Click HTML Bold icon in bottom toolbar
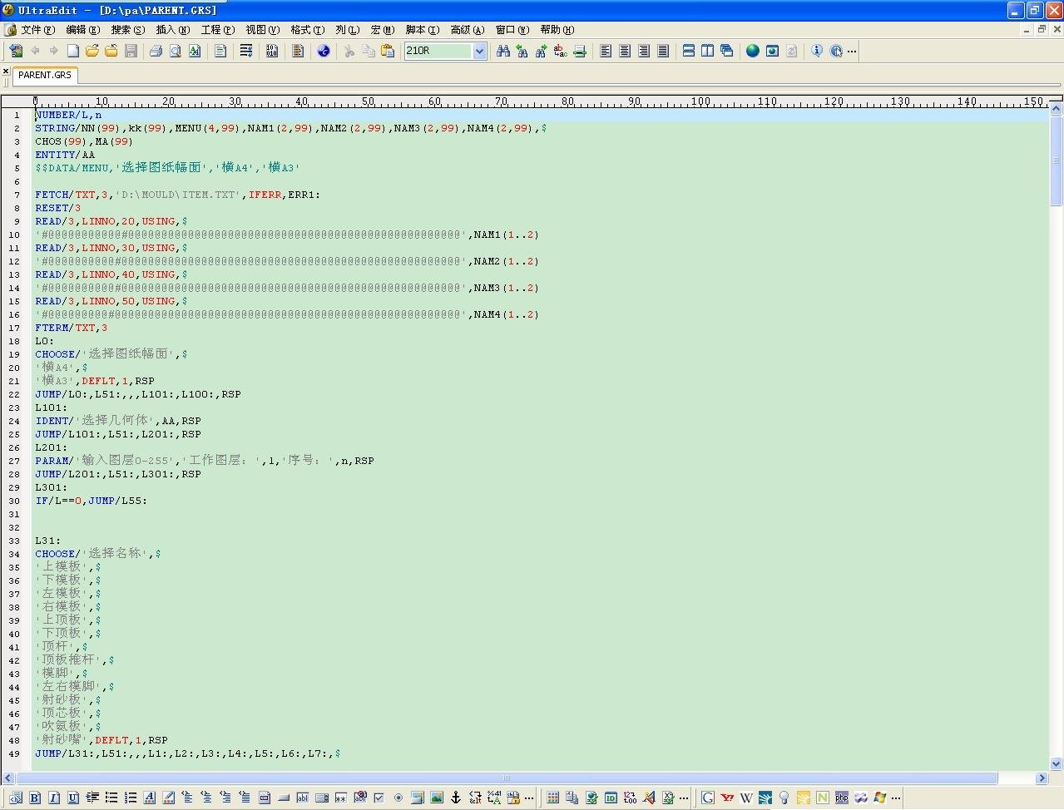Image resolution: width=1064 pixels, height=810 pixels. click(35, 798)
